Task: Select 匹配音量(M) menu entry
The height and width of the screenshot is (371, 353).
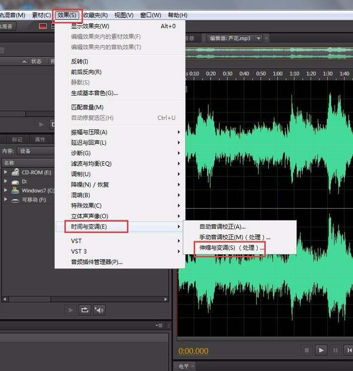Action: tap(120, 108)
